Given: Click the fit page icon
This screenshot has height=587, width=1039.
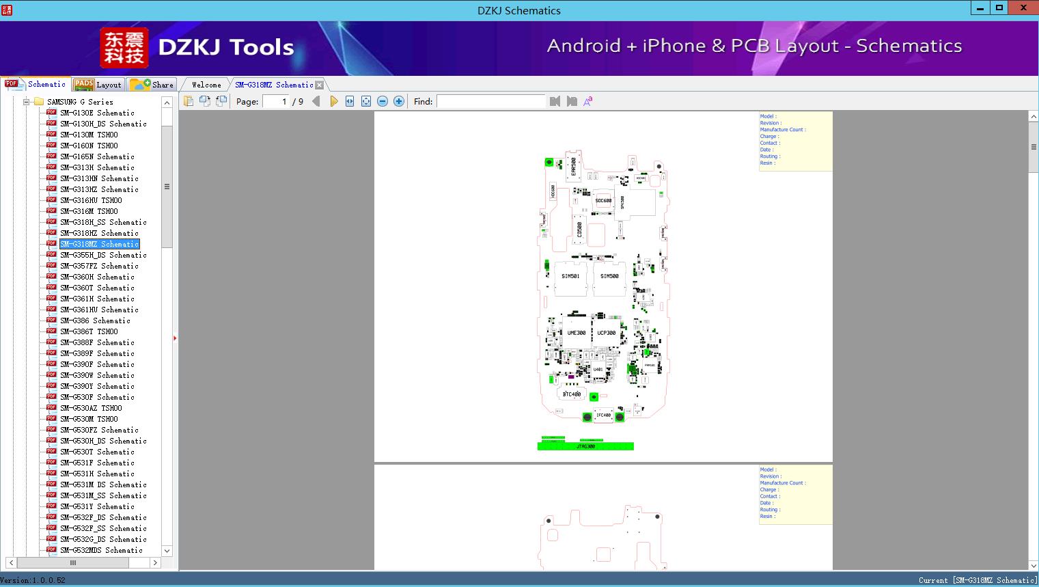Looking at the screenshot, I should click(x=366, y=101).
